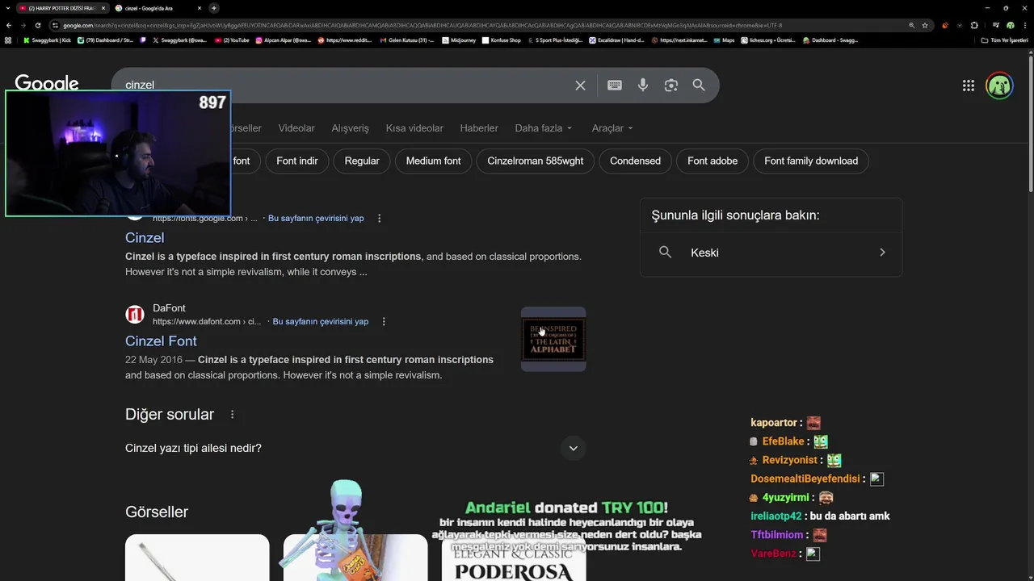
Task: Click the DaFont result thumbnail image
Action: [553, 339]
